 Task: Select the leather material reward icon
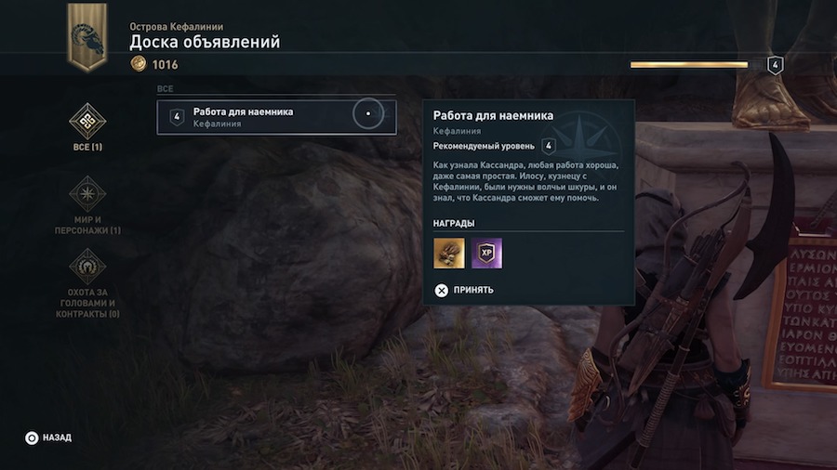[449, 254]
